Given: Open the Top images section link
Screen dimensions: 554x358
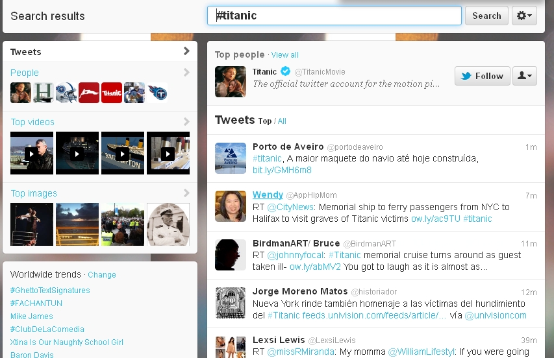Looking at the screenshot, I should tap(34, 193).
